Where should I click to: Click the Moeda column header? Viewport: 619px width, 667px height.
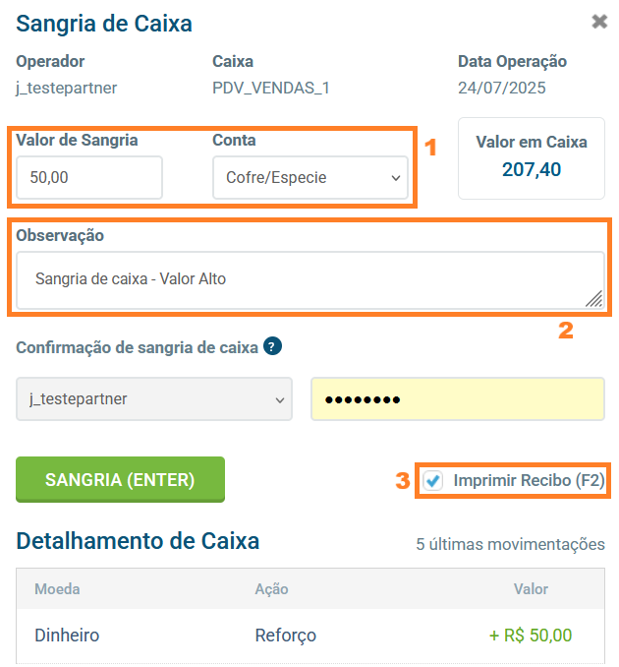(57, 589)
